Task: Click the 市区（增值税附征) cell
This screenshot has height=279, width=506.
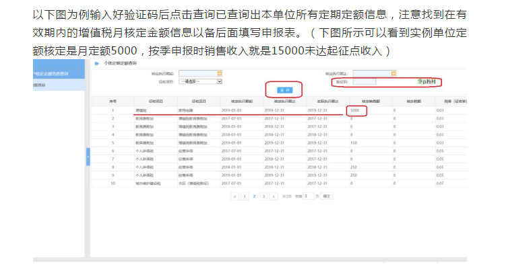Action: (193, 184)
